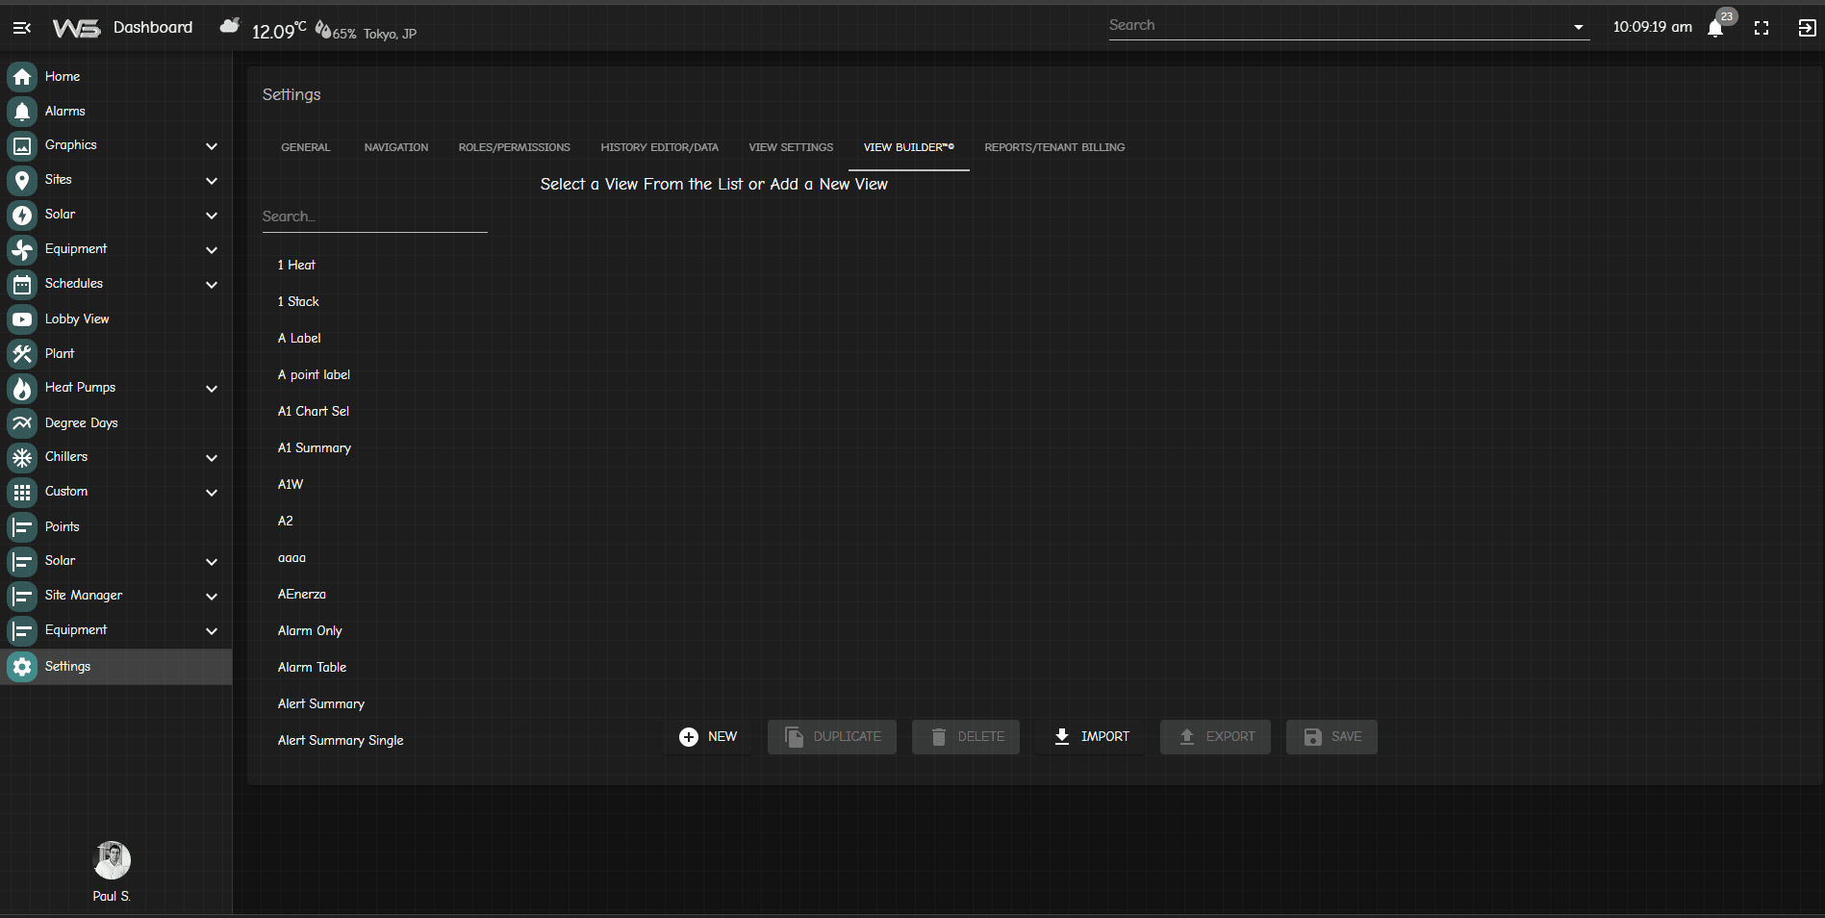Viewport: 1825px width, 918px height.
Task: Open the View Settings tab
Action: tap(791, 147)
